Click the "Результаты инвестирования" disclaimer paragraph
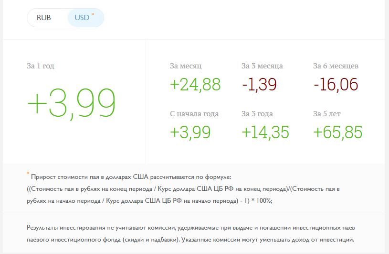This screenshot has width=389, height=254. (x=191, y=233)
